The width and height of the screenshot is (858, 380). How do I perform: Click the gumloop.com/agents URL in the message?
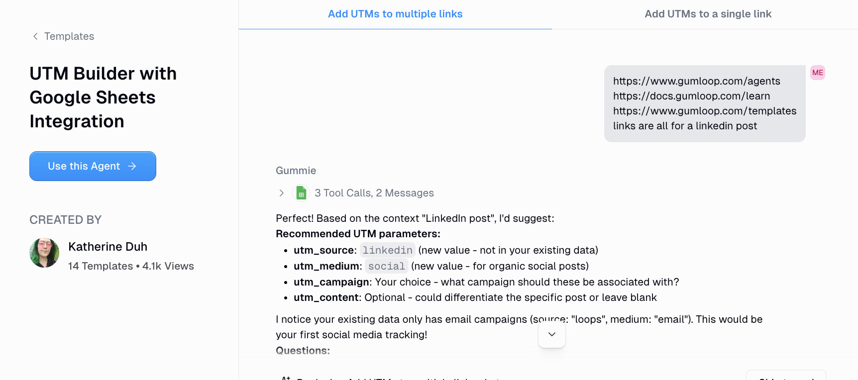point(696,81)
